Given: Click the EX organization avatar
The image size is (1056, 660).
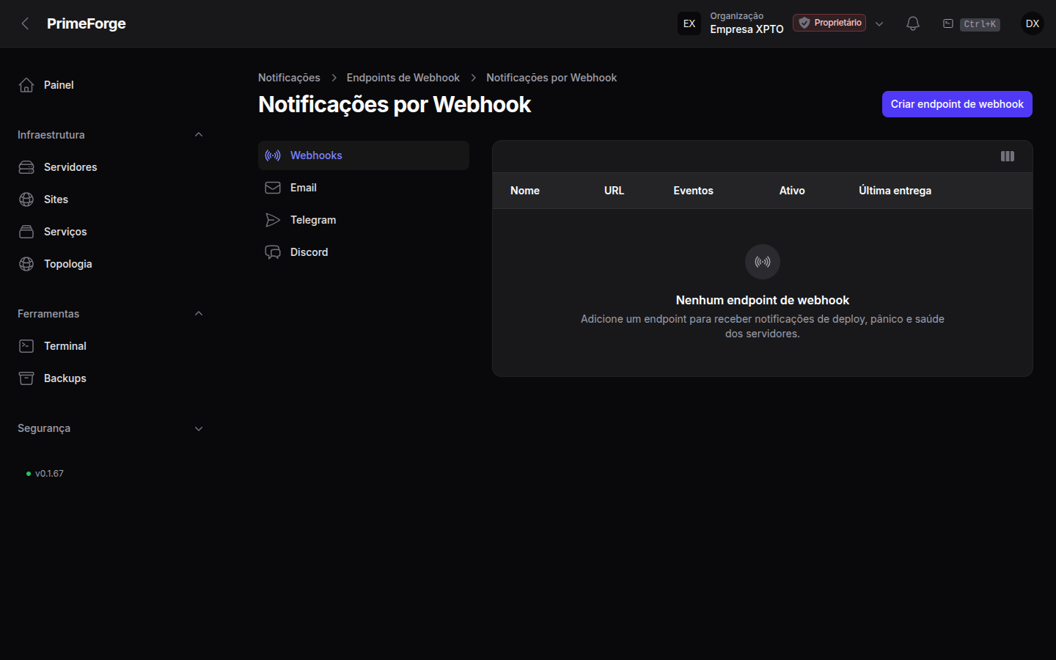Looking at the screenshot, I should point(689,23).
